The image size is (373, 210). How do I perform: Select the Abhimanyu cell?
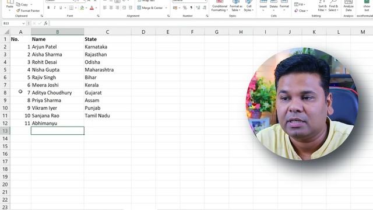click(x=57, y=123)
